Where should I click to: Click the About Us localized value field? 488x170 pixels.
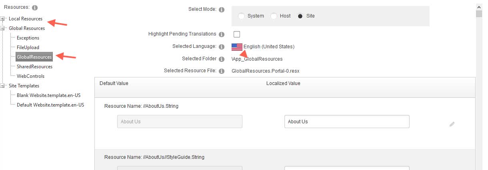tap(347, 122)
